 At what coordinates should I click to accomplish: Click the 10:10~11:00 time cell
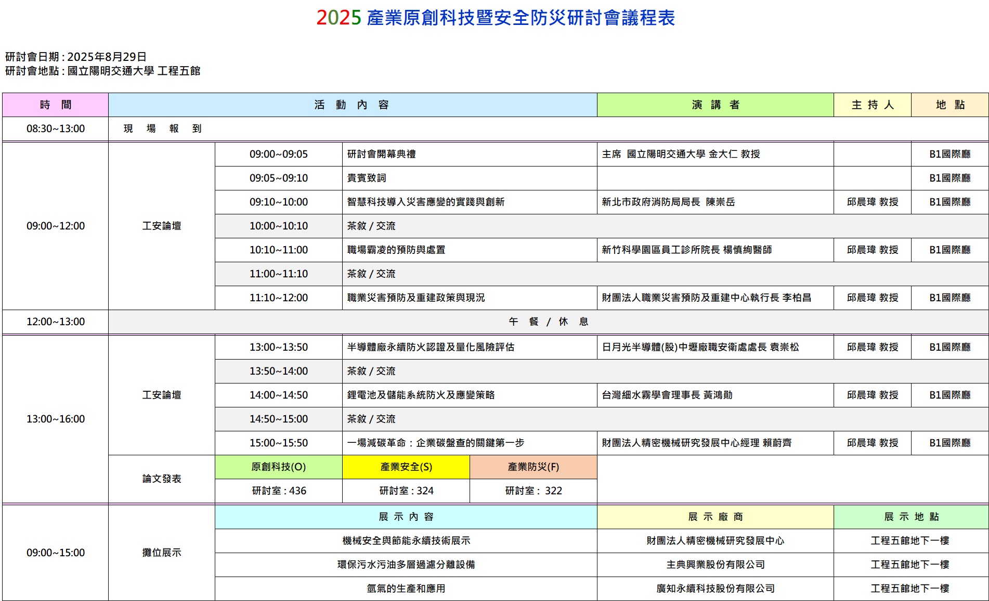coord(279,250)
